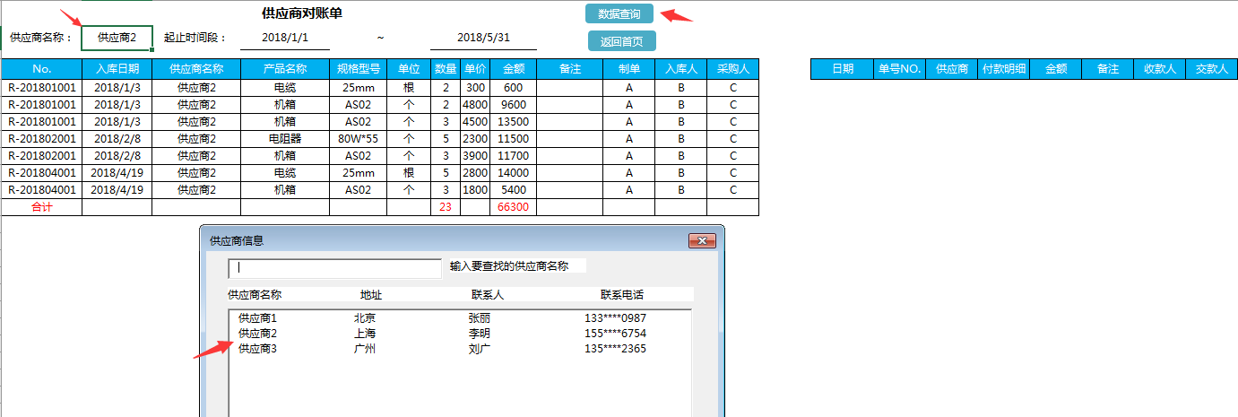Click the 付款明细 header in right table

pos(1004,69)
